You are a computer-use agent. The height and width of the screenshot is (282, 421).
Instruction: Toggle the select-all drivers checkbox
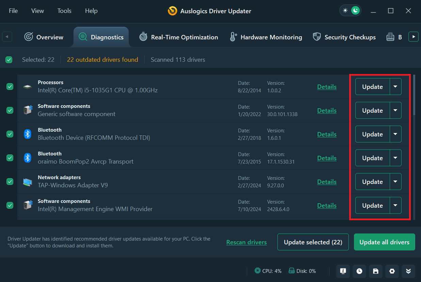tap(9, 60)
